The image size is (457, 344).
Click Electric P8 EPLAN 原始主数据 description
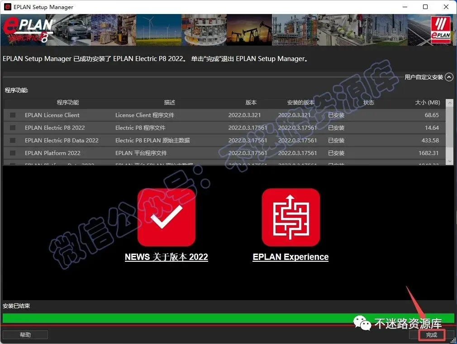[x=152, y=141]
